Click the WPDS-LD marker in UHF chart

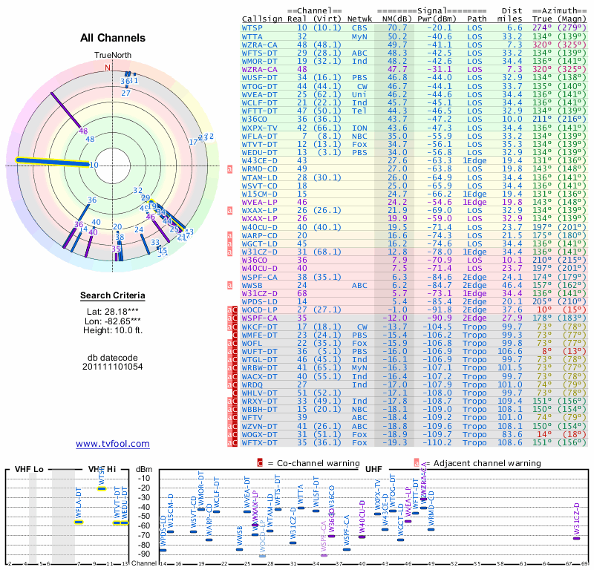click(x=163, y=550)
